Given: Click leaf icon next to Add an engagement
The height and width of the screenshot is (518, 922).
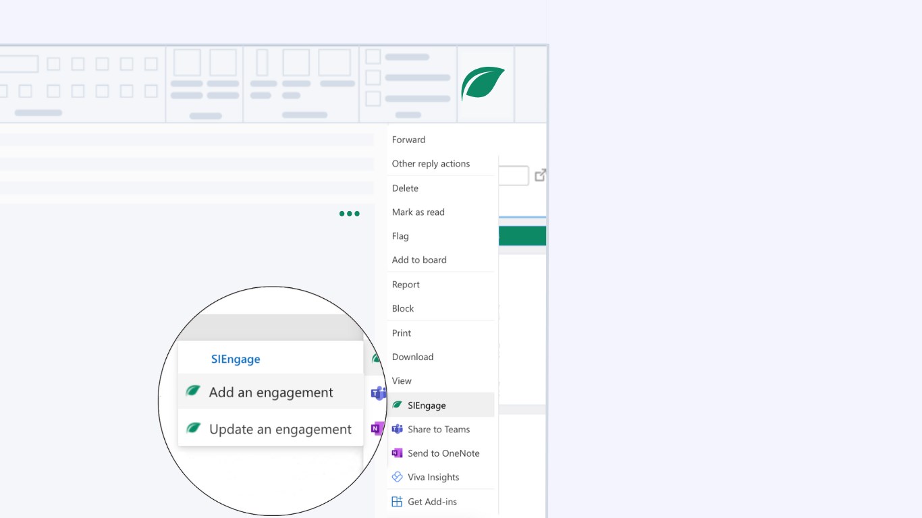Looking at the screenshot, I should [x=193, y=391].
